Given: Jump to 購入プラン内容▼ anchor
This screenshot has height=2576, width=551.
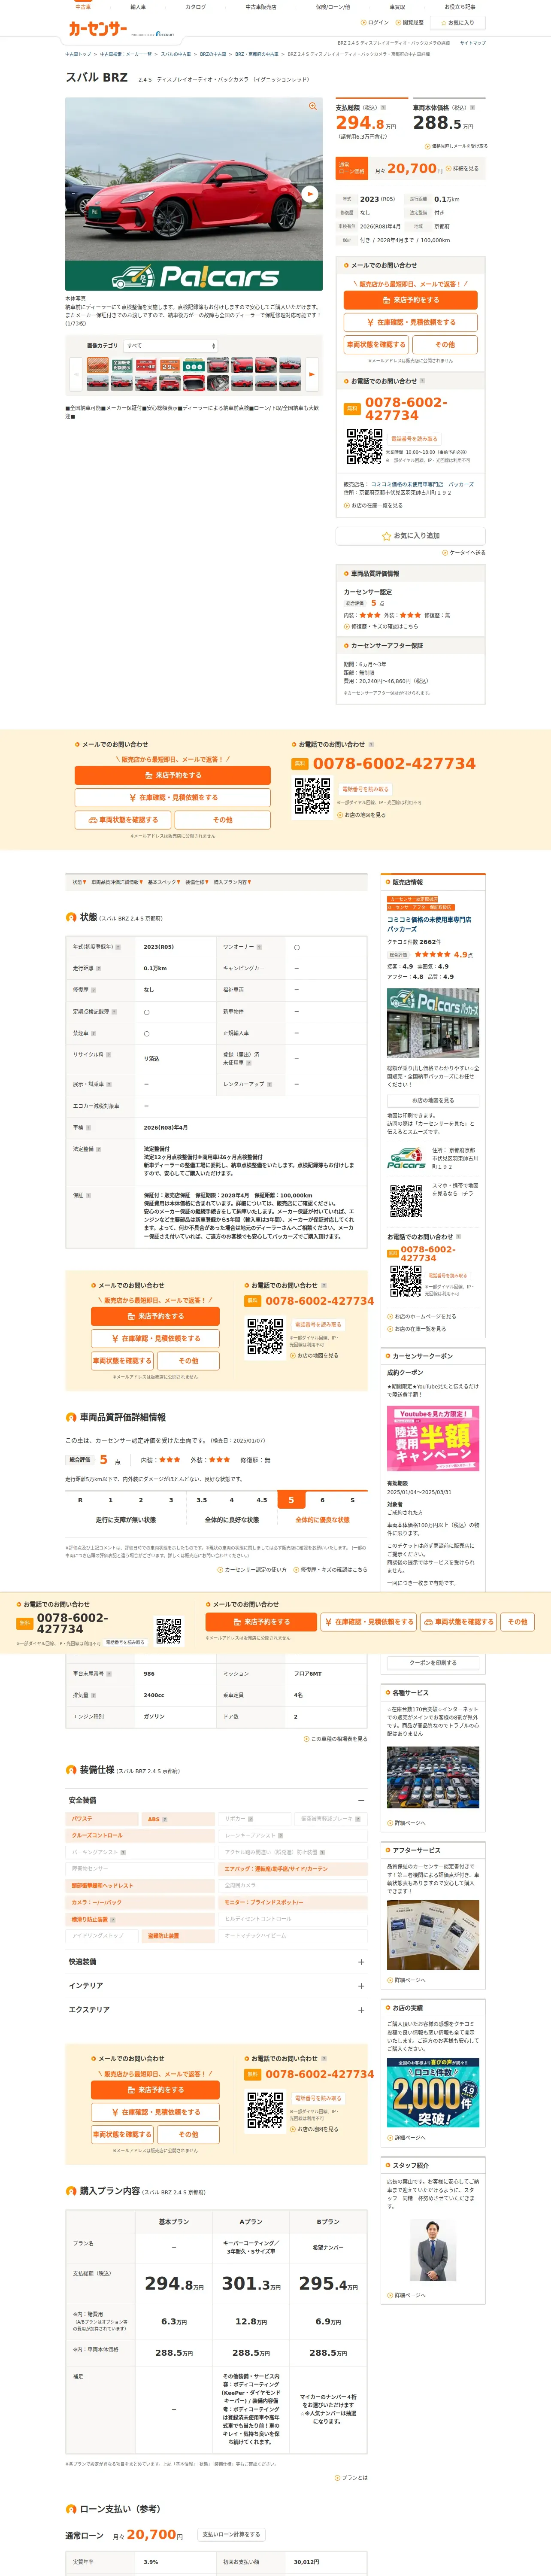Looking at the screenshot, I should click(232, 882).
